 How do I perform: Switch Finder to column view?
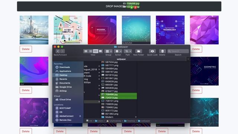coord(96,51)
